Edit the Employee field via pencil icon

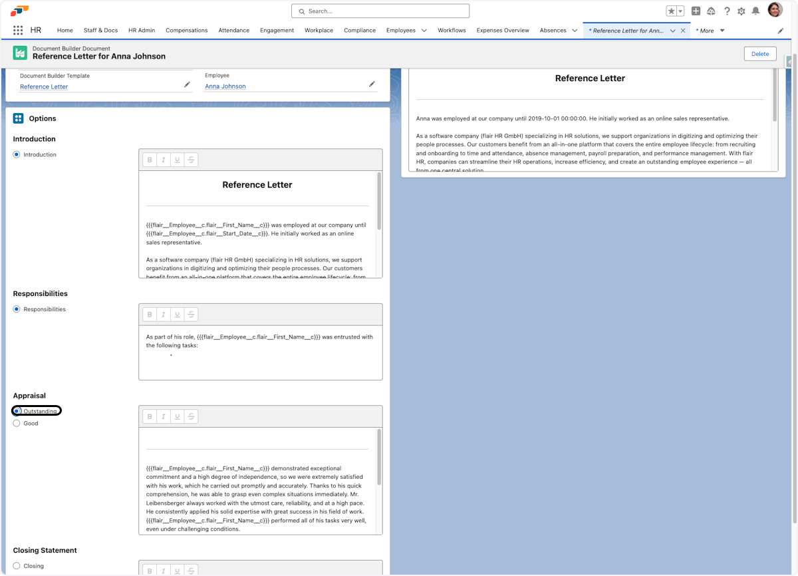(372, 84)
